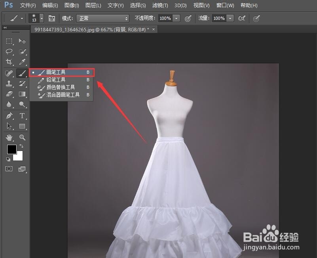Choose 画笔工具 from flyout menu
This screenshot has height=258, width=317.
[x=61, y=72]
